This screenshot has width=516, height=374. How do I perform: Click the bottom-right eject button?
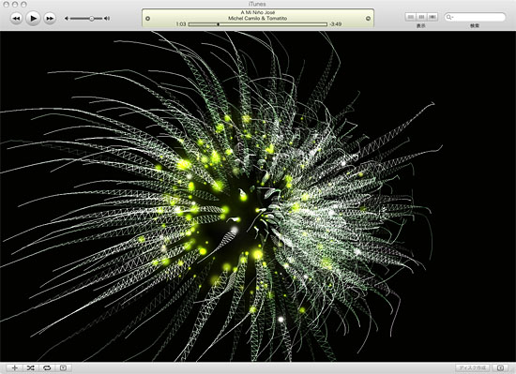click(500, 367)
